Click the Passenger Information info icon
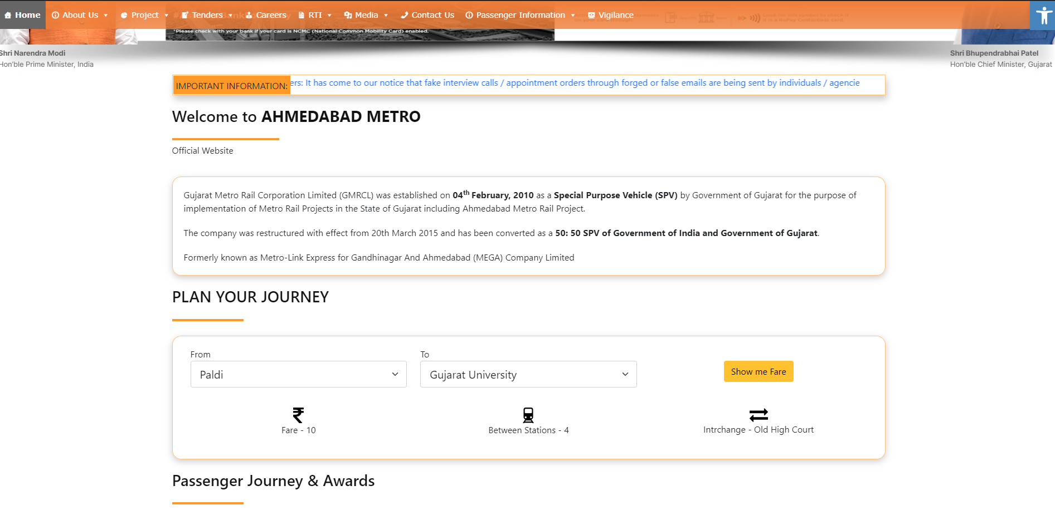Image resolution: width=1055 pixels, height=510 pixels. tap(469, 16)
